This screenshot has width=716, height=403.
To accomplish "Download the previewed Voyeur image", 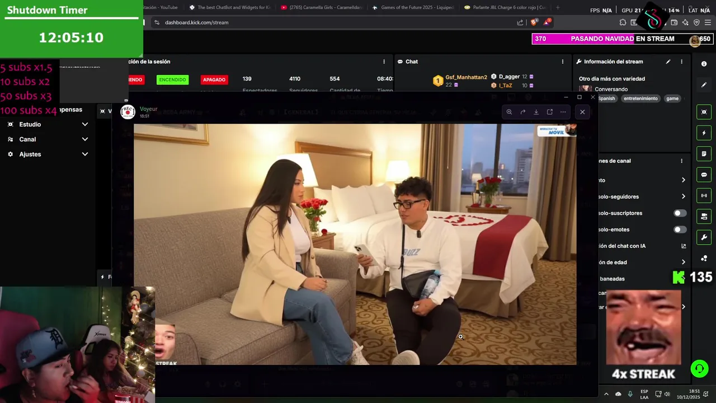I will [x=536, y=112].
